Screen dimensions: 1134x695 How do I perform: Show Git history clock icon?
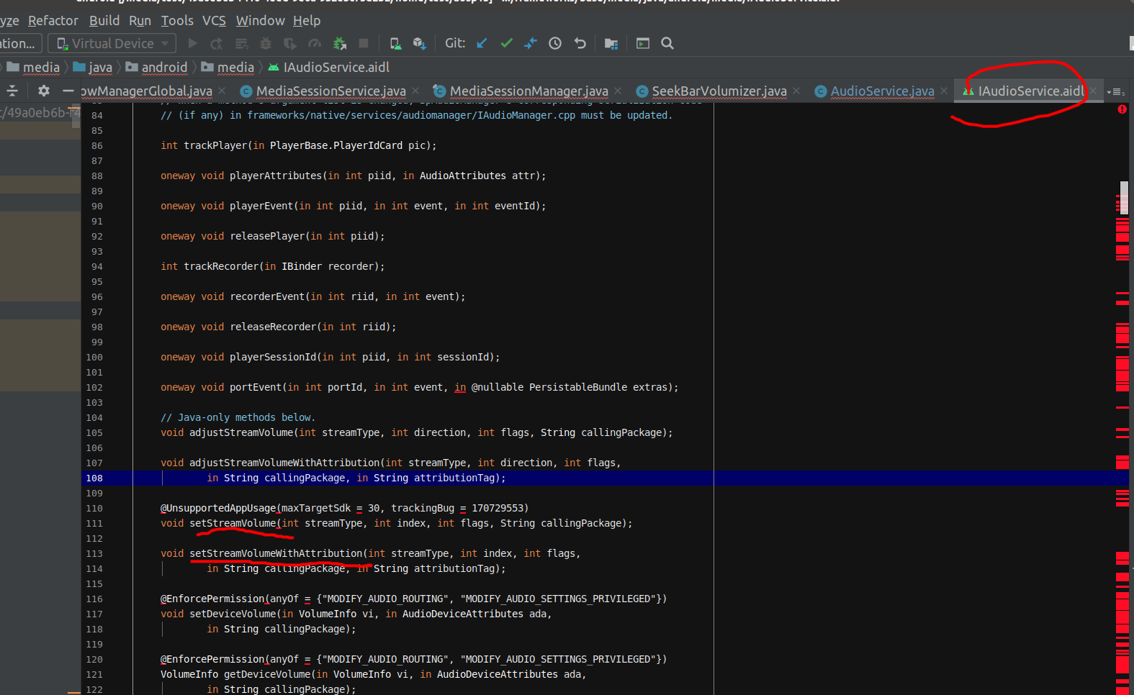click(x=555, y=43)
